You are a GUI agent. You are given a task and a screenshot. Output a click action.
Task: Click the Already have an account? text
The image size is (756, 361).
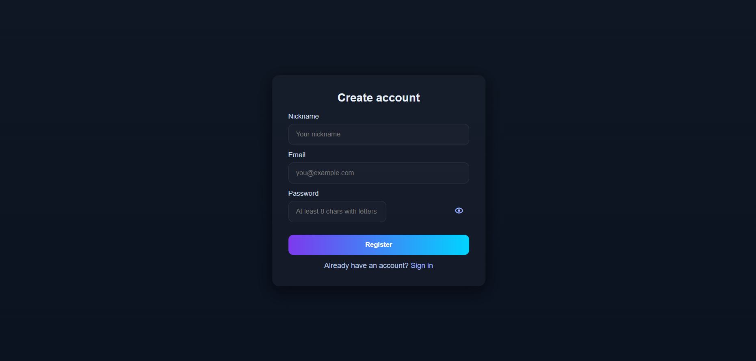tap(366, 266)
